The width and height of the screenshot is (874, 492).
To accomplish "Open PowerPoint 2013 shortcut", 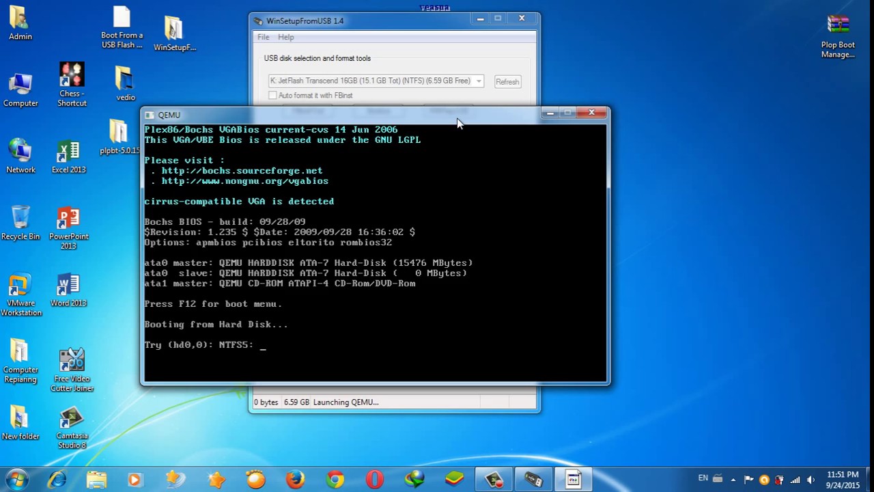I will tap(68, 228).
